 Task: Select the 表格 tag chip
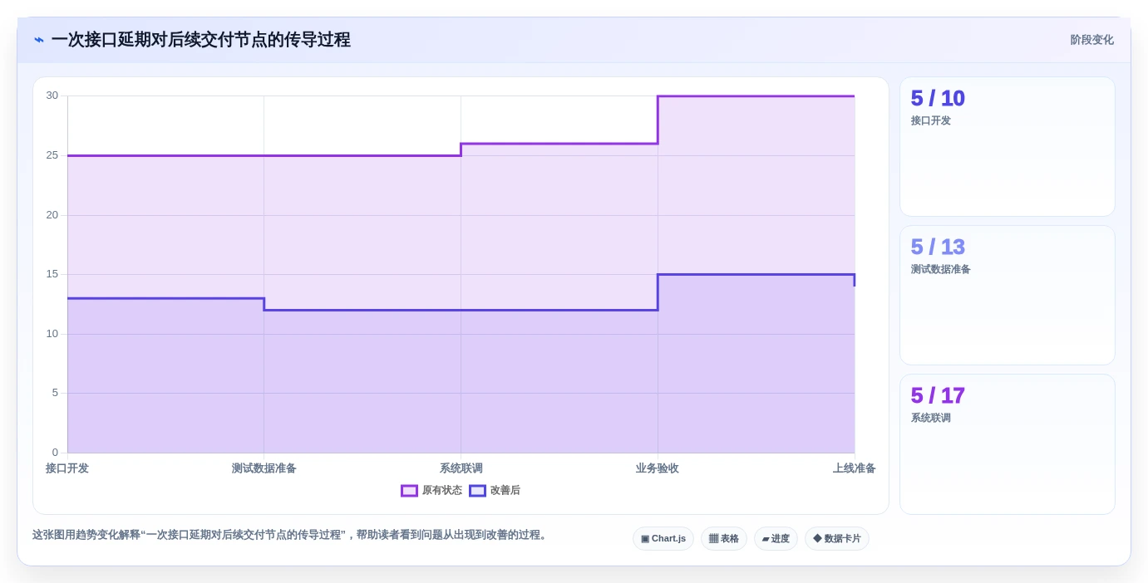point(723,538)
